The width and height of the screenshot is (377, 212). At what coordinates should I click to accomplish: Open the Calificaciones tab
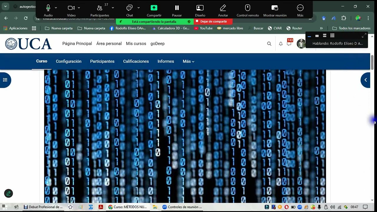(136, 61)
